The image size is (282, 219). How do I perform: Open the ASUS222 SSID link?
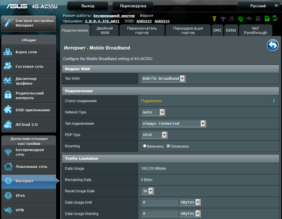(x=144, y=21)
